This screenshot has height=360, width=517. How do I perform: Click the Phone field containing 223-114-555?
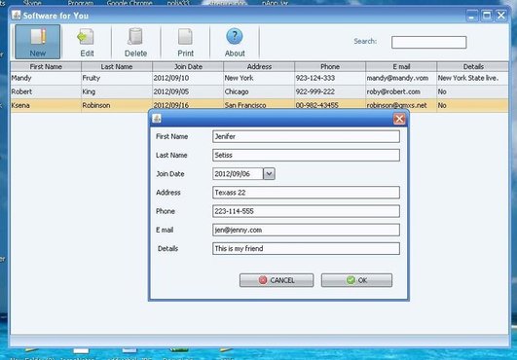pos(306,211)
